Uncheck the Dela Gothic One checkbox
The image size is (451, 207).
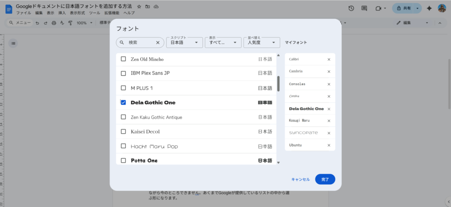pos(123,102)
